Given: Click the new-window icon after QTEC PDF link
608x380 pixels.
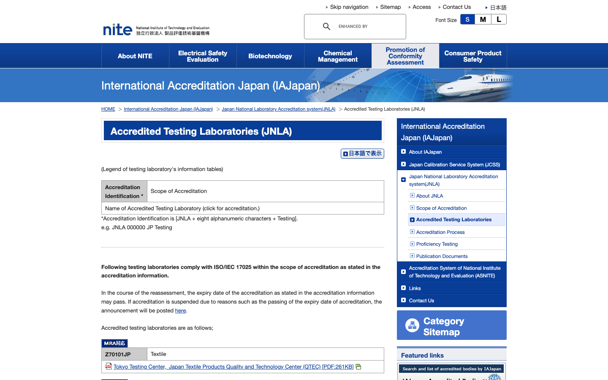Looking at the screenshot, I should point(358,367).
